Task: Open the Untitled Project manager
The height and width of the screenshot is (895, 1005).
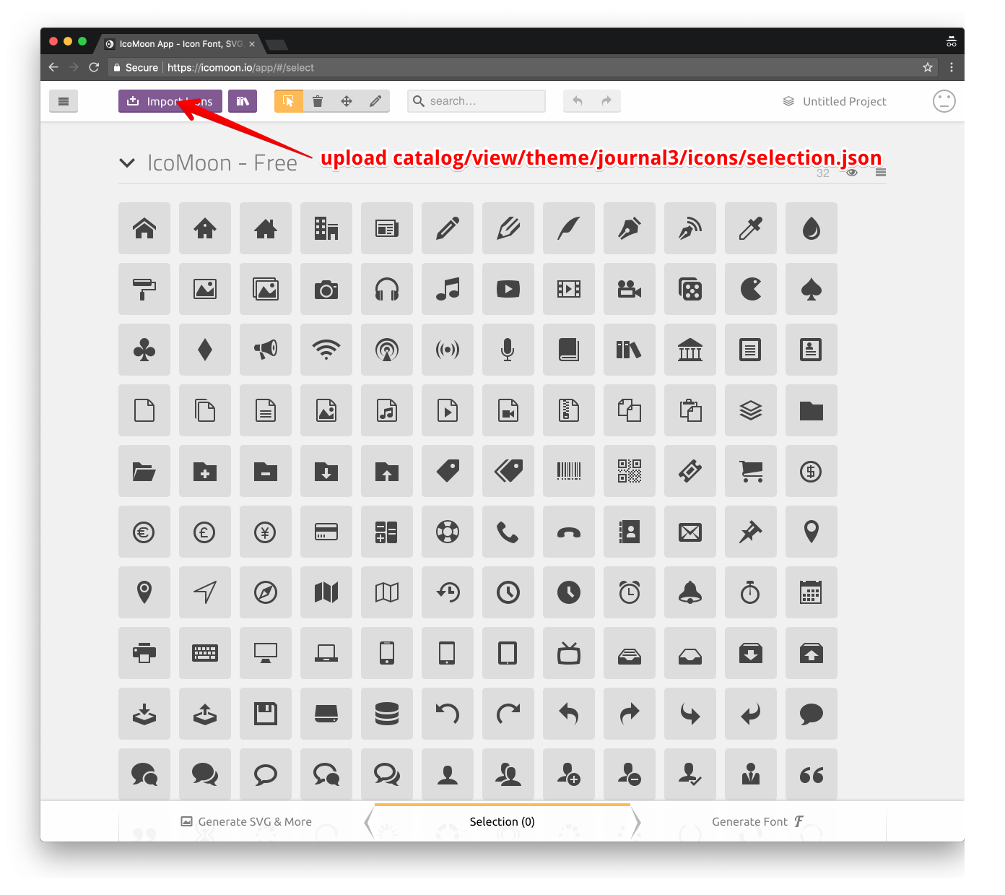Action: tap(835, 101)
